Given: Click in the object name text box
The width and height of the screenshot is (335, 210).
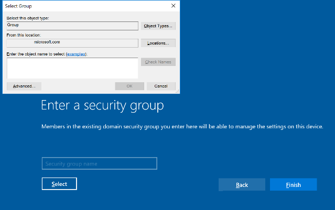Looking at the screenshot, I should coord(72,68).
